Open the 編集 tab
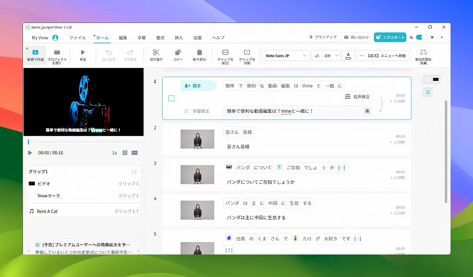 pos(123,38)
